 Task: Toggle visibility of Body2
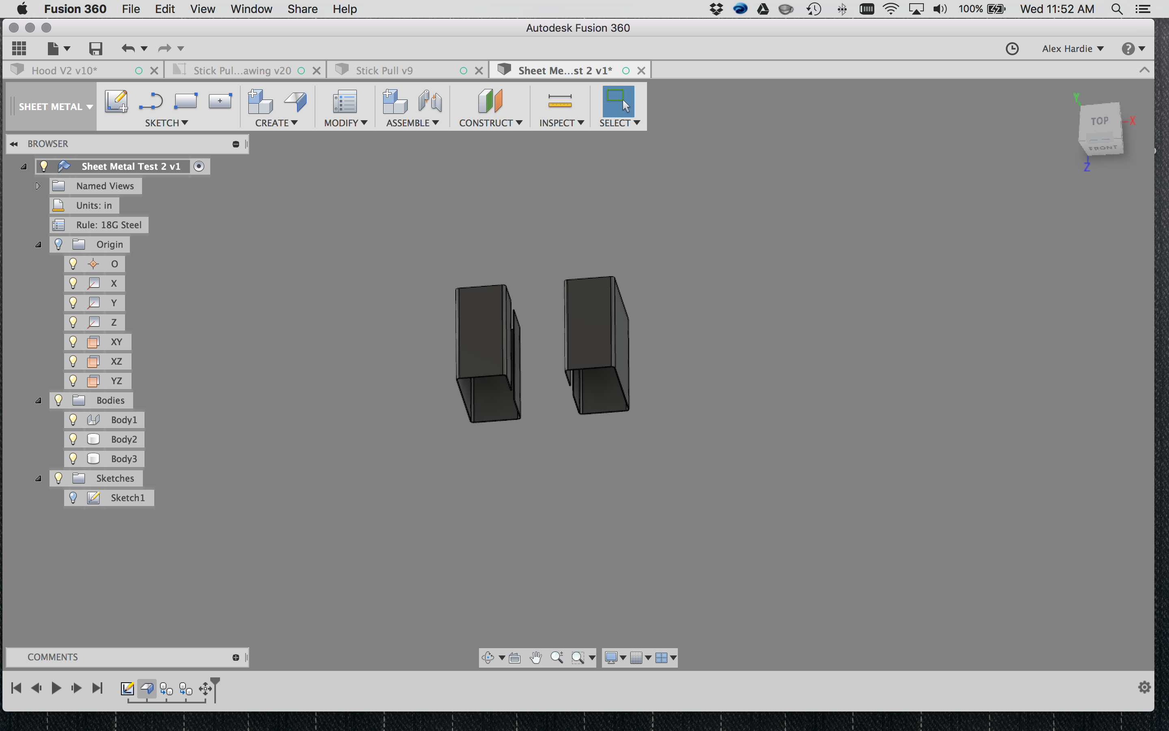click(x=73, y=439)
